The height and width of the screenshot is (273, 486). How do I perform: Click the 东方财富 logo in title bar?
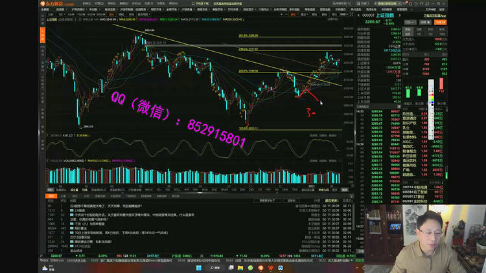pyautogui.click(x=57, y=3)
